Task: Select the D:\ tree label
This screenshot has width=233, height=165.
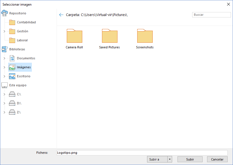Action: [19, 103]
